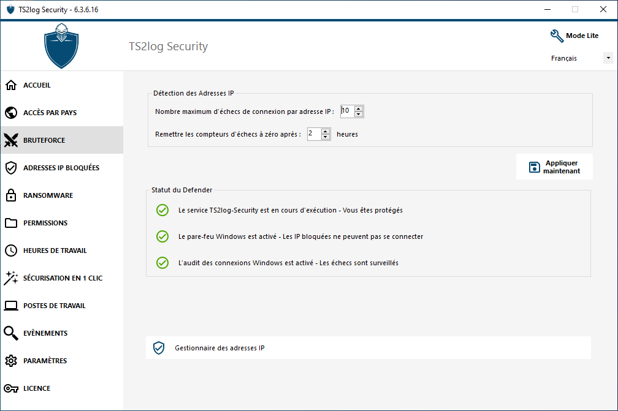Click Appliquer maintenant button

click(554, 167)
